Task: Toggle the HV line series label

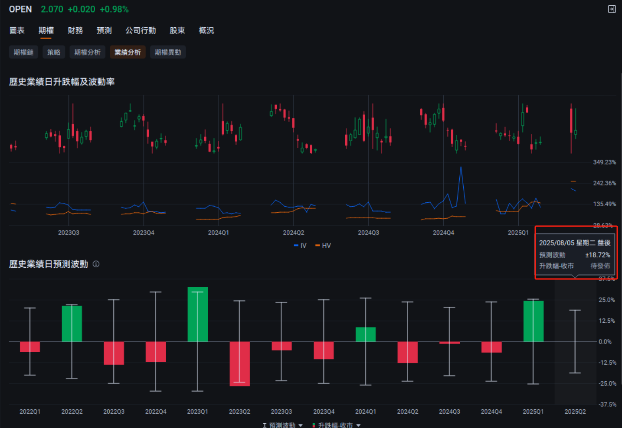Action: 327,246
